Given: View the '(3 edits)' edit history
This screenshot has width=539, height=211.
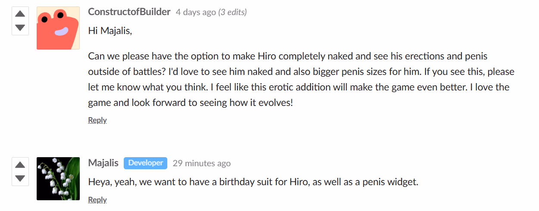Looking at the screenshot, I should click(x=233, y=12).
